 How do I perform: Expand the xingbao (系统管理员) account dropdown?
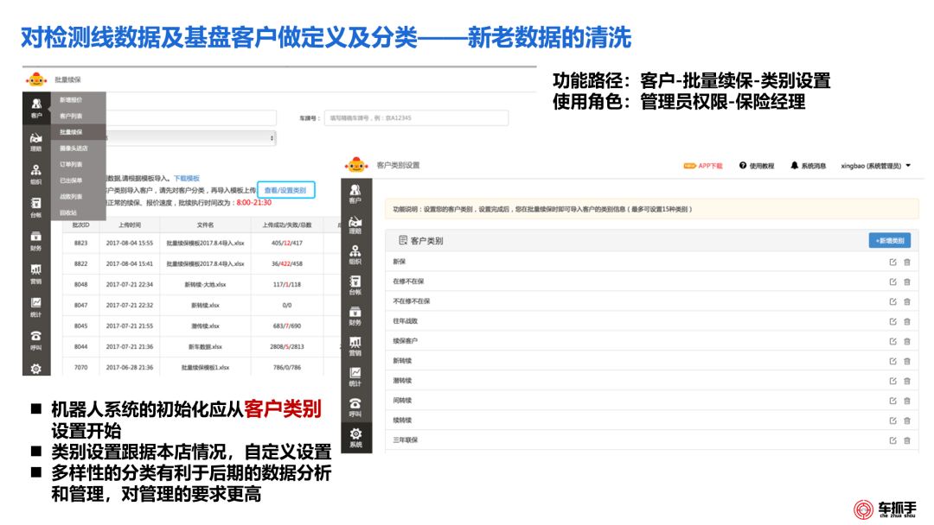pos(875,166)
